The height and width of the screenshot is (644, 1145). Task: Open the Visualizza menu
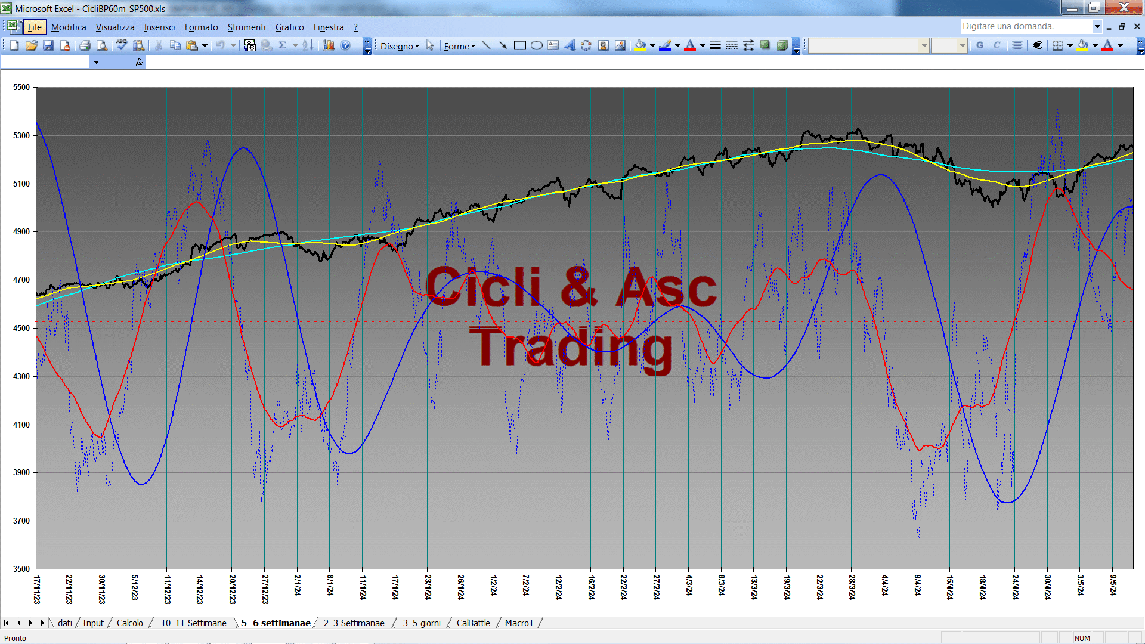[115, 27]
